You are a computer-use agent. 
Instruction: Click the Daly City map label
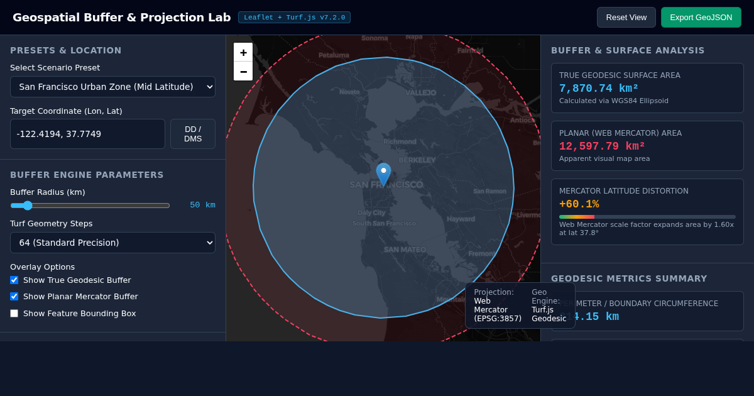click(371, 212)
